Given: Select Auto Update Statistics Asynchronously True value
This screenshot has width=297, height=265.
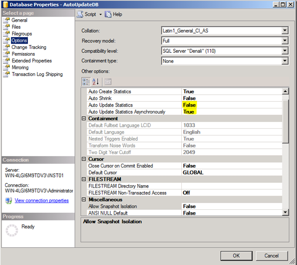Looking at the screenshot, I should (x=189, y=112).
